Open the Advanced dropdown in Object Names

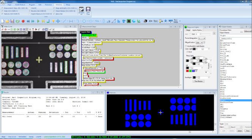[x=248, y=31]
